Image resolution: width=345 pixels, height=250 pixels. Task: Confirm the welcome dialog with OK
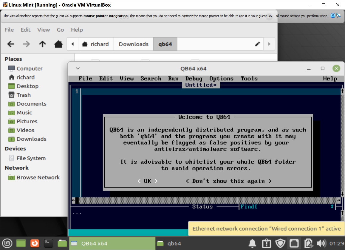coord(147,181)
